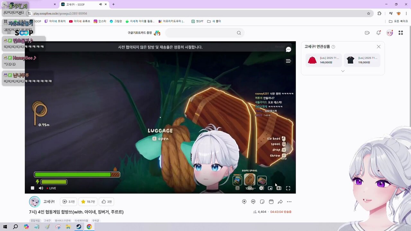The width and height of the screenshot is (411, 231).
Task: Toggle the chat bubble icon in player
Action: pos(288,49)
